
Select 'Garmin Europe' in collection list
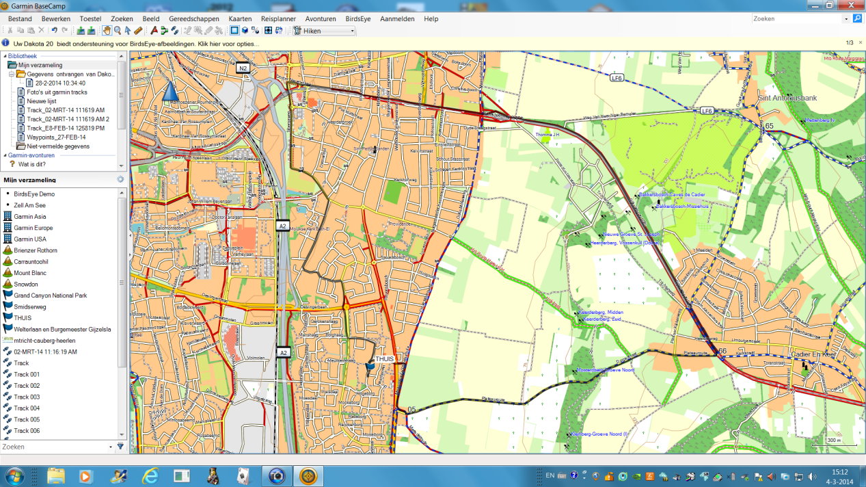[x=33, y=228]
